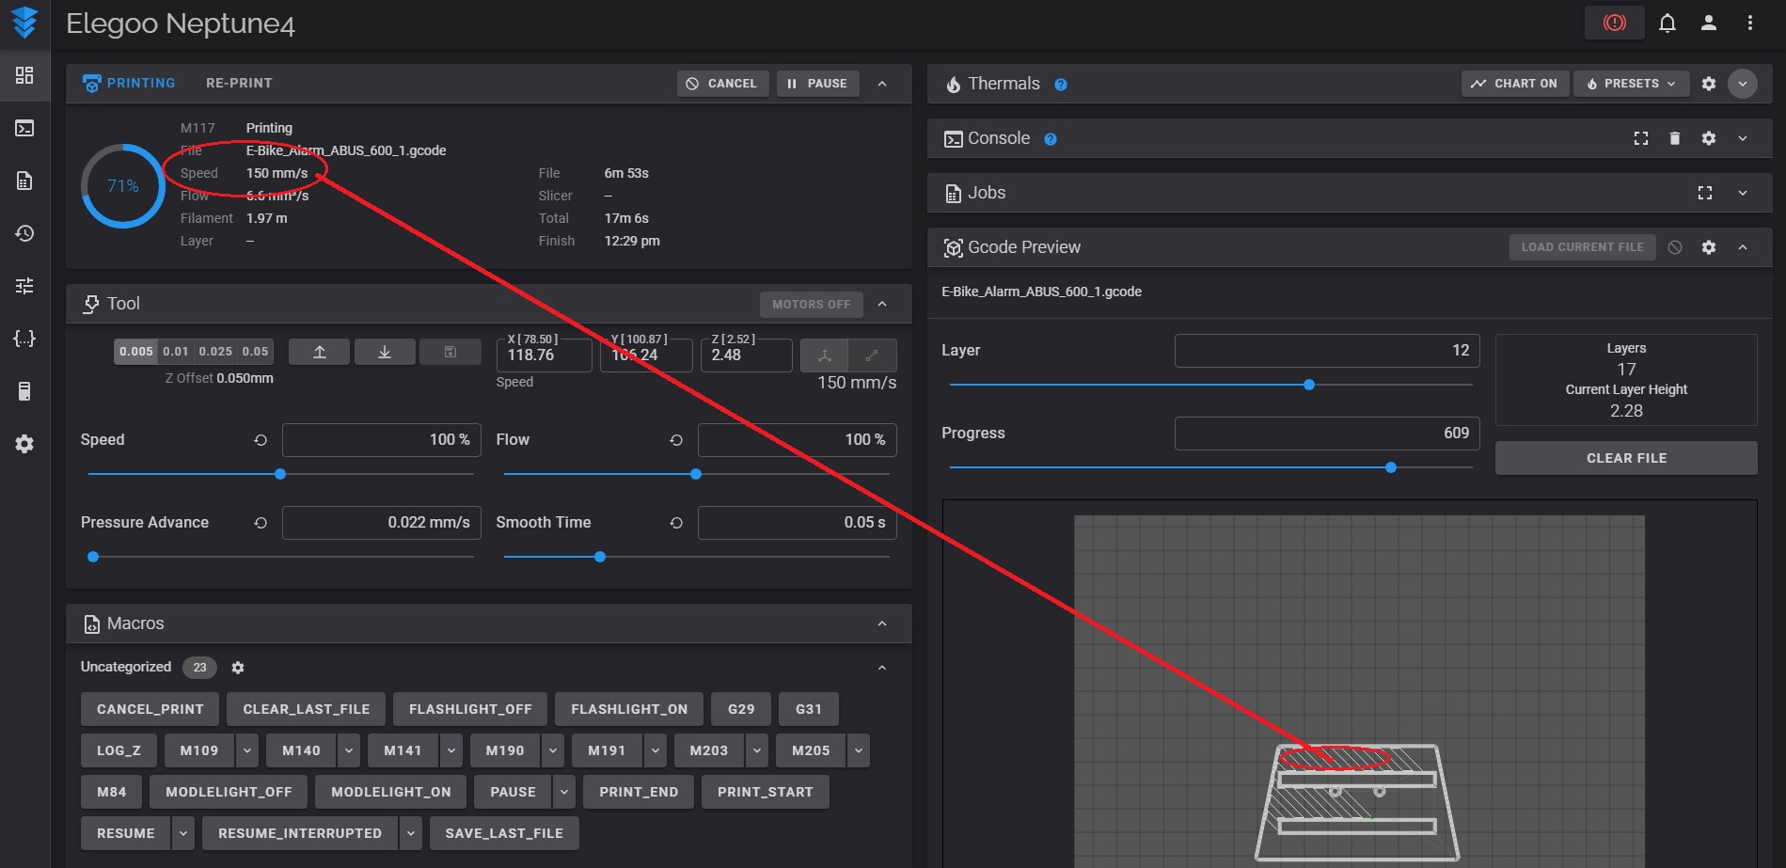Select the 0.01 Z offset step
The width and height of the screenshot is (1786, 868).
(176, 352)
